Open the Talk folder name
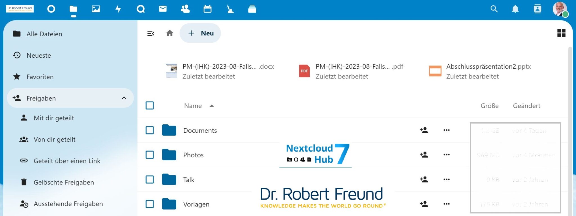This screenshot has width=576, height=216. coord(189,180)
